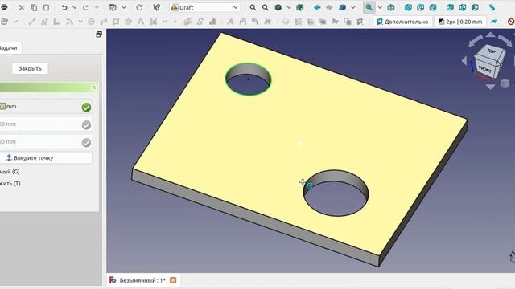
Task: Click the Redo arrow icon
Action: click(86, 7)
